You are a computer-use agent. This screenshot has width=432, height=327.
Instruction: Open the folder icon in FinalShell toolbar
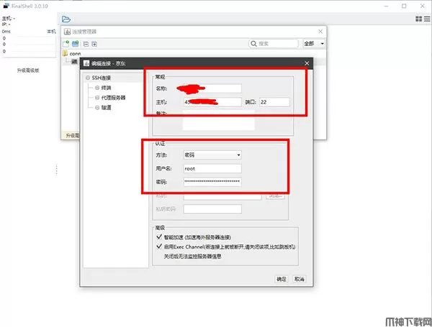coord(66,19)
